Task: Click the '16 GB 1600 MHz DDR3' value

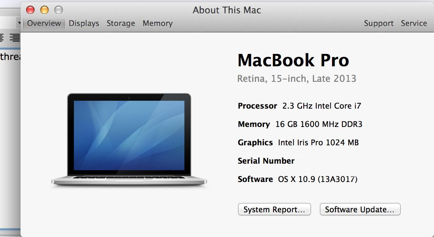Action: click(x=319, y=124)
